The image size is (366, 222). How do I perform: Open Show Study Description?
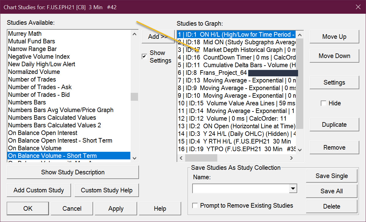[x=73, y=172]
